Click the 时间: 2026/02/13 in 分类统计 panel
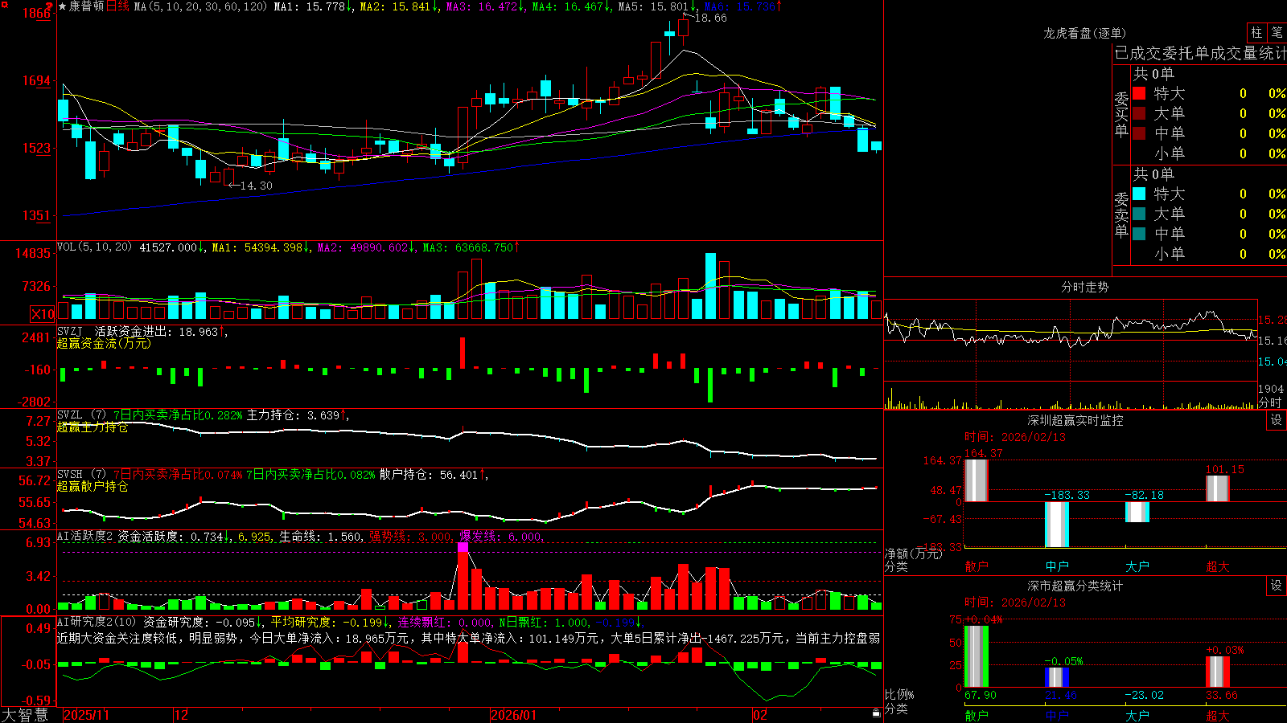1287x723 pixels. (1015, 602)
